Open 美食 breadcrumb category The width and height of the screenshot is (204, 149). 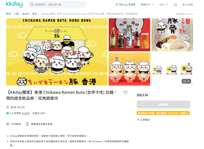click(34, 14)
